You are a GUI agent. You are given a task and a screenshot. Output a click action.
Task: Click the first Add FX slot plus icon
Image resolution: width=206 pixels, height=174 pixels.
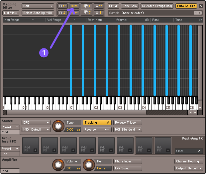[35, 150]
